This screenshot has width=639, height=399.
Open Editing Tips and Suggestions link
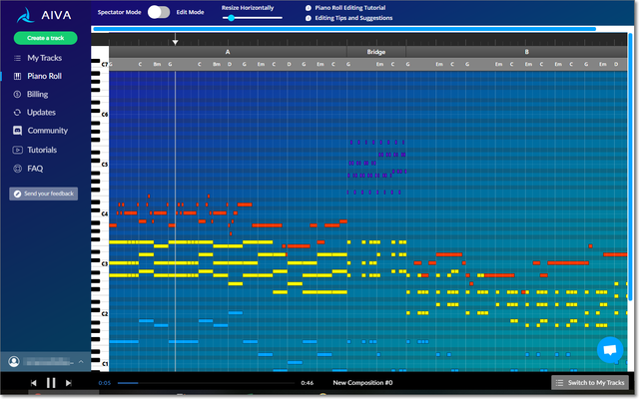352,18
